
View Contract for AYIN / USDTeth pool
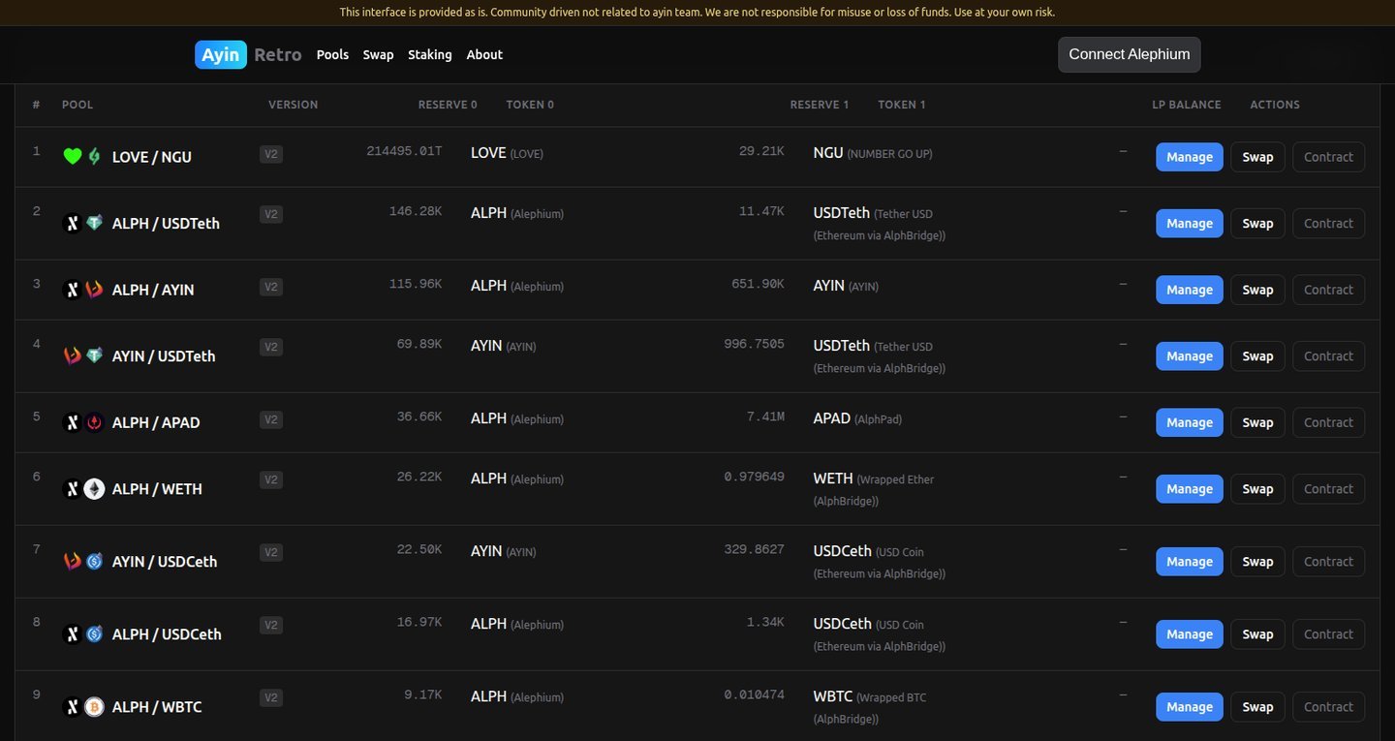click(x=1329, y=355)
